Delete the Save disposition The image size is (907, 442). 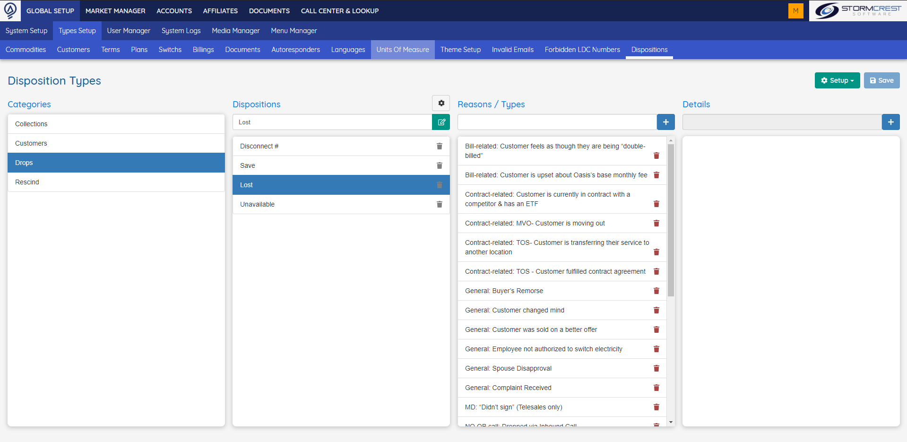[x=439, y=165]
